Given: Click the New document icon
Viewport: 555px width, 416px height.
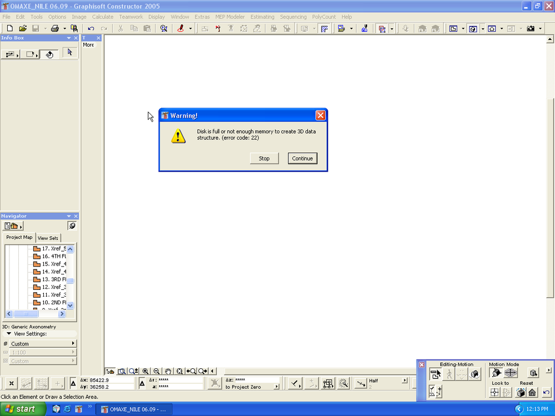Looking at the screenshot, I should tap(10, 29).
